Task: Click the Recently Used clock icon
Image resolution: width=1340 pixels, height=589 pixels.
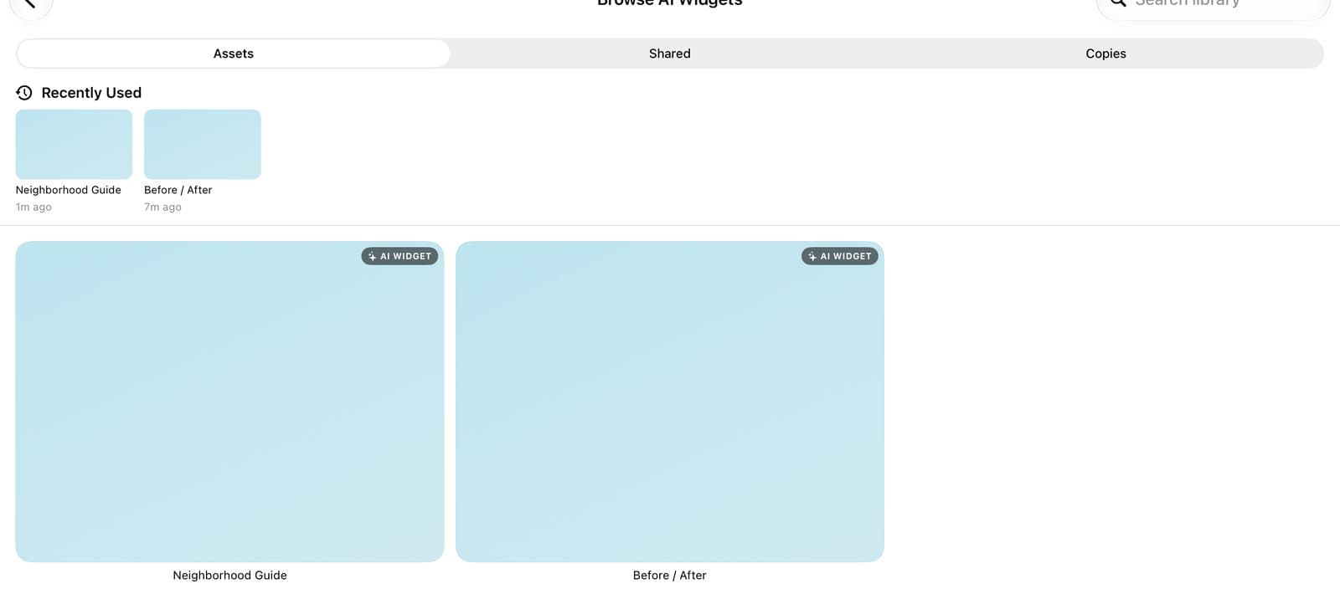Action: click(x=24, y=93)
